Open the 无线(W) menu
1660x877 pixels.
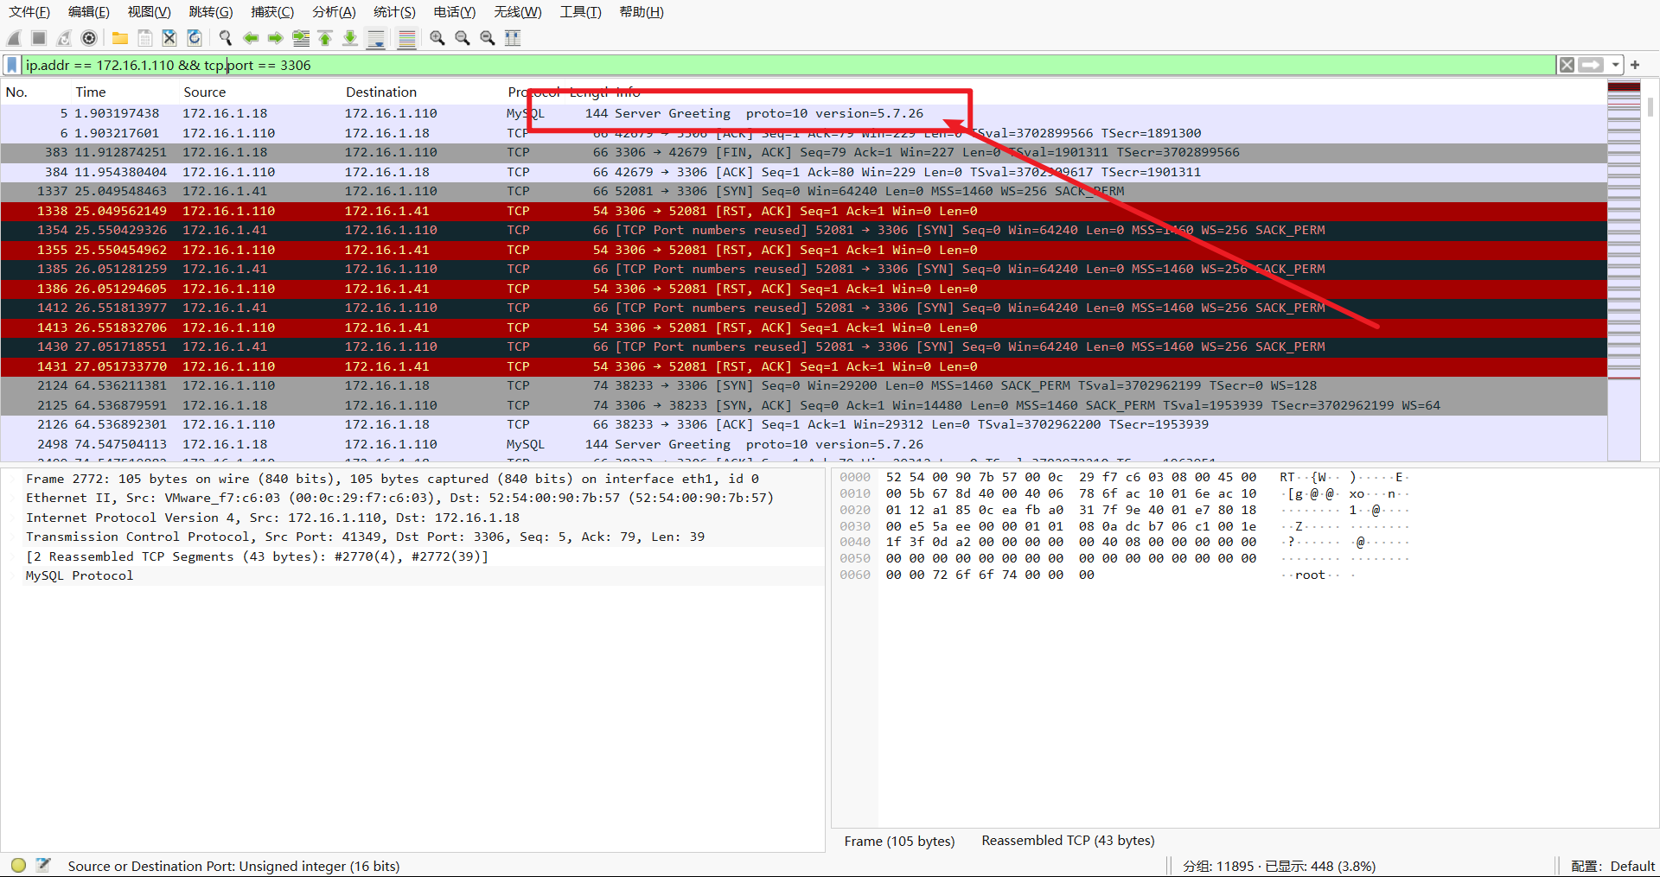[518, 12]
